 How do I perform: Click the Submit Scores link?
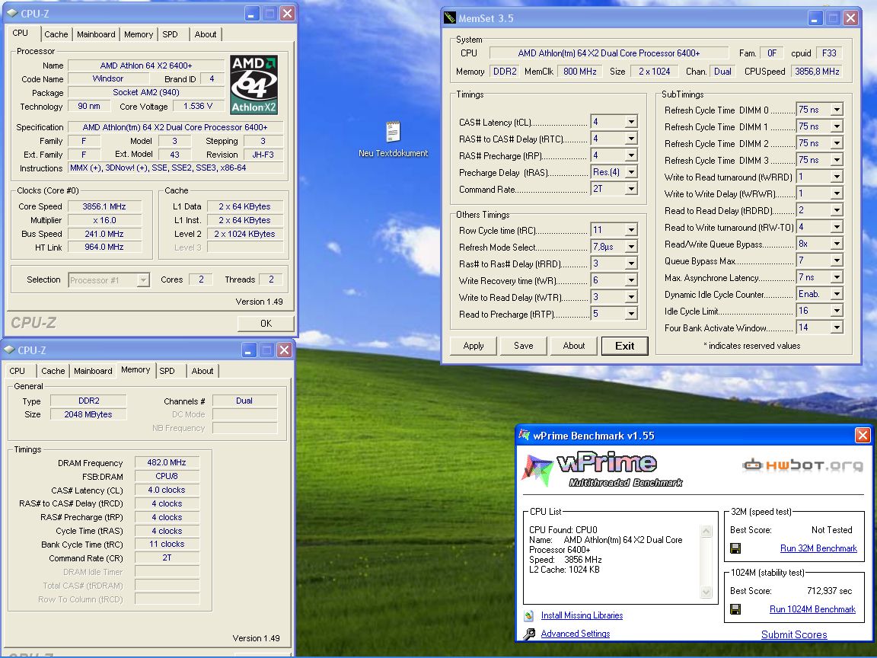pos(794,634)
